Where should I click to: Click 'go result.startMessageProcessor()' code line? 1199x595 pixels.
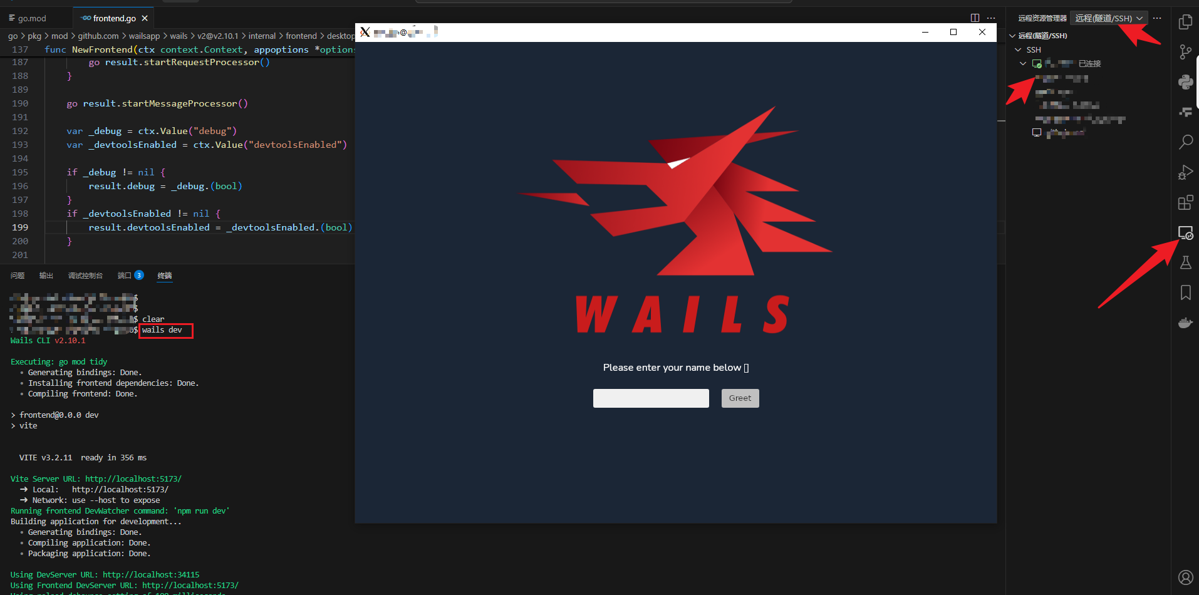pos(157,103)
